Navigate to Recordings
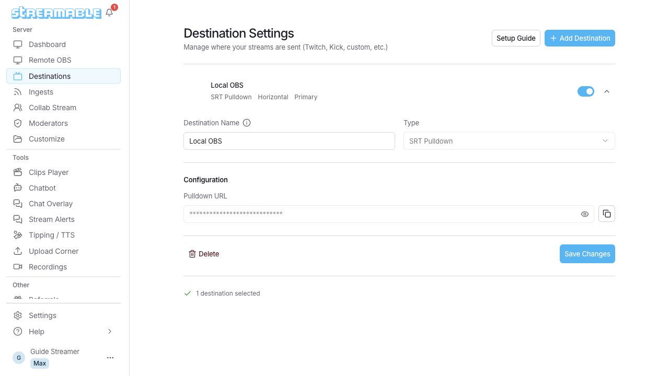 [63, 267]
